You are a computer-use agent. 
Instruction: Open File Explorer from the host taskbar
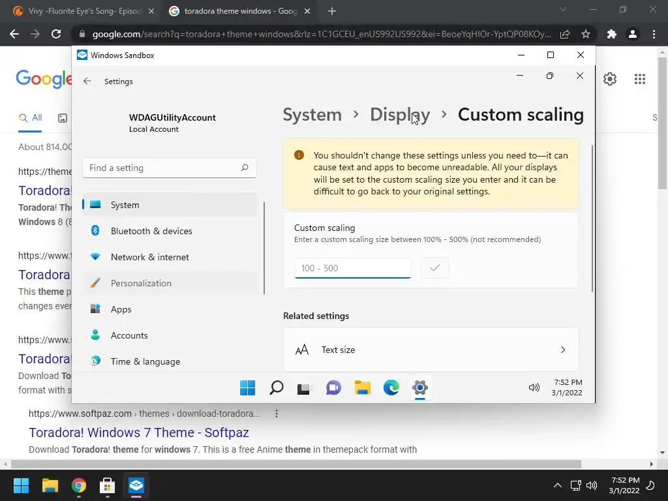50,485
